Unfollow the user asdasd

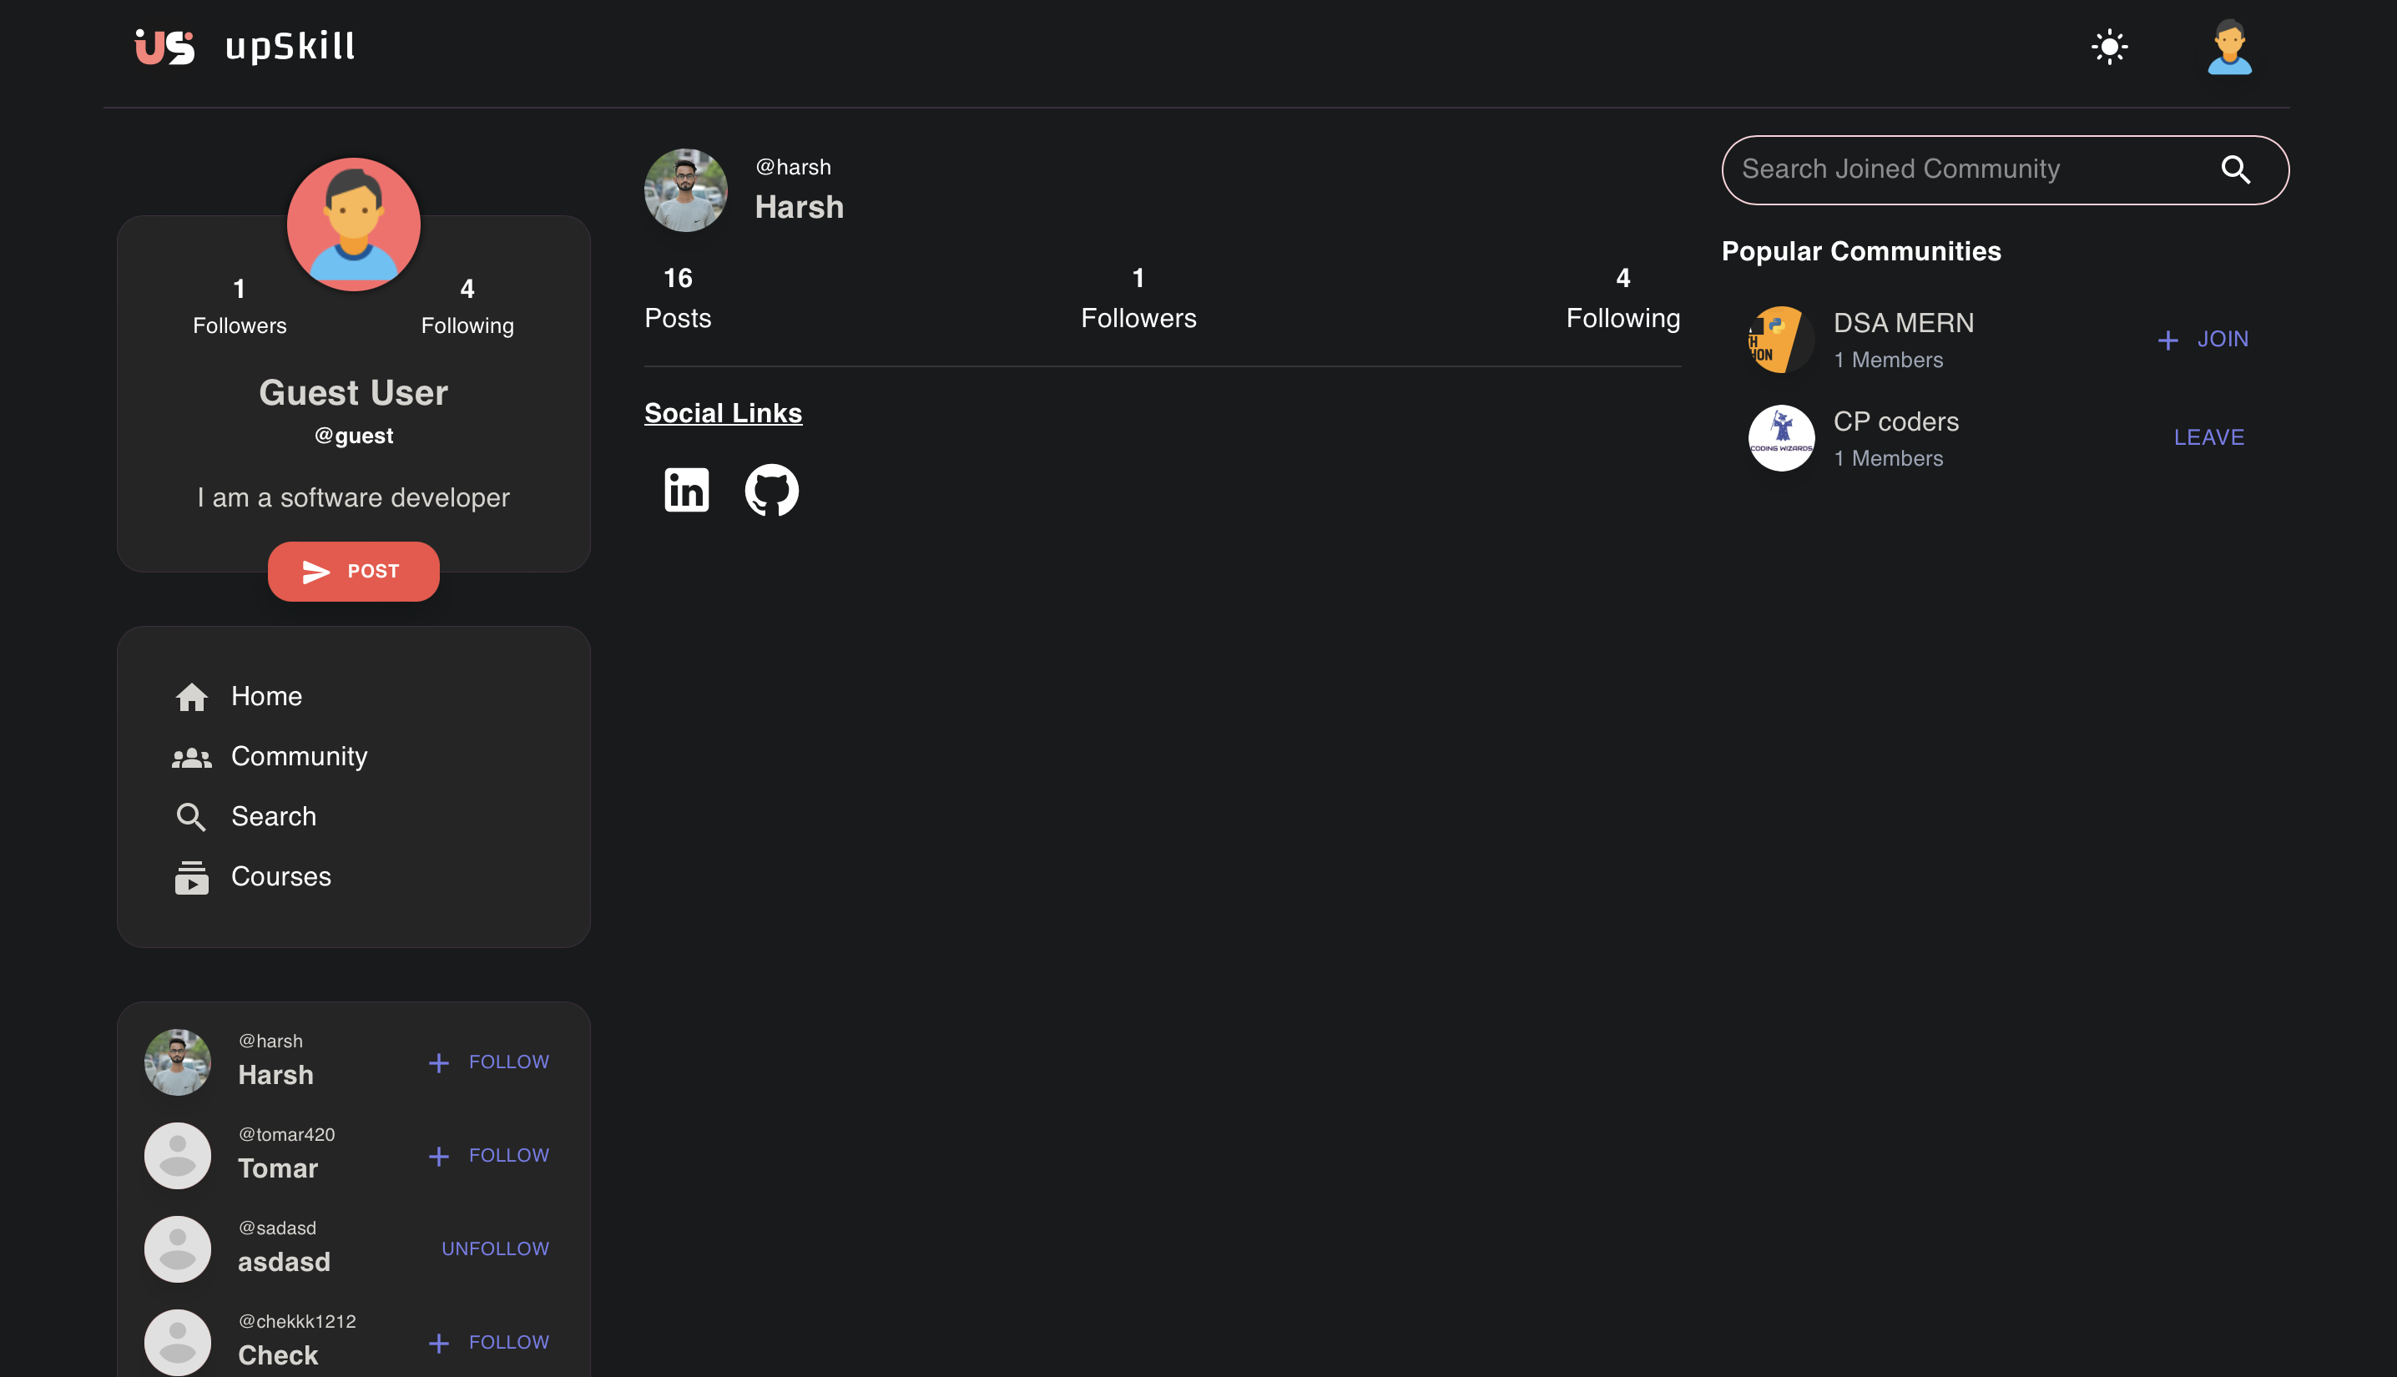pyautogui.click(x=495, y=1248)
